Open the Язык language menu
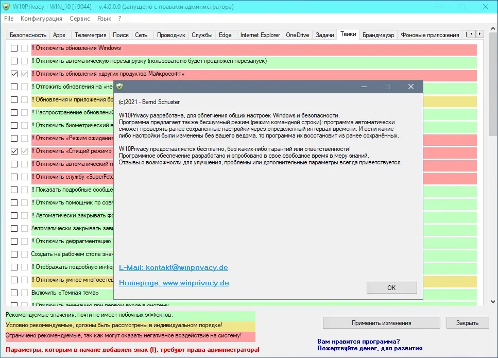Image resolution: width=498 pixels, height=358 pixels. 104,19
